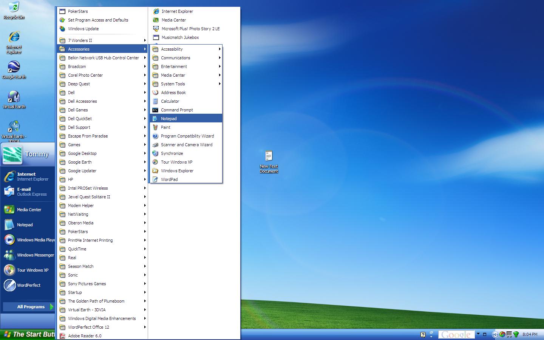The height and width of the screenshot is (340, 544).
Task: Click the Media Center icon in programs column
Action: 156,20
